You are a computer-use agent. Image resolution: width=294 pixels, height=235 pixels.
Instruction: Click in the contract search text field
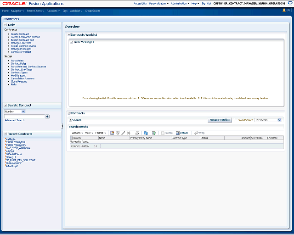click(x=24, y=117)
